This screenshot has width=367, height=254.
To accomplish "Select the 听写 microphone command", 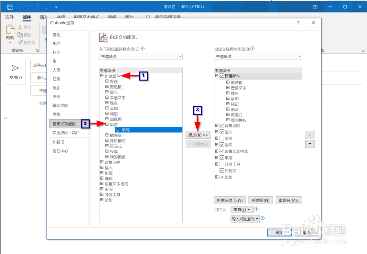I will [x=149, y=130].
